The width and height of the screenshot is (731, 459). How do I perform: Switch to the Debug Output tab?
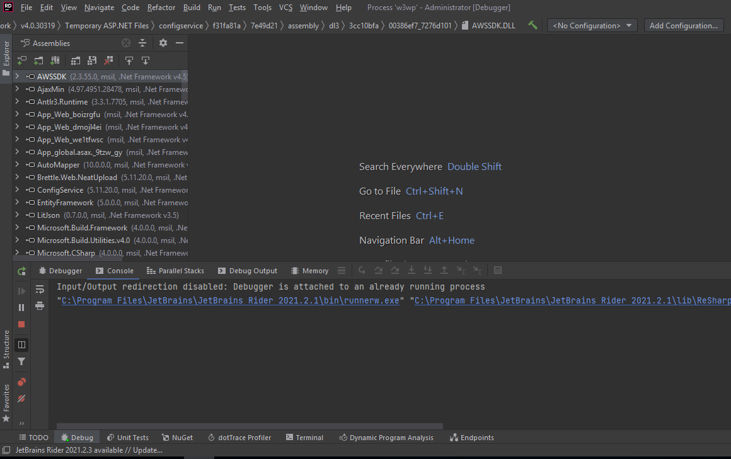248,271
